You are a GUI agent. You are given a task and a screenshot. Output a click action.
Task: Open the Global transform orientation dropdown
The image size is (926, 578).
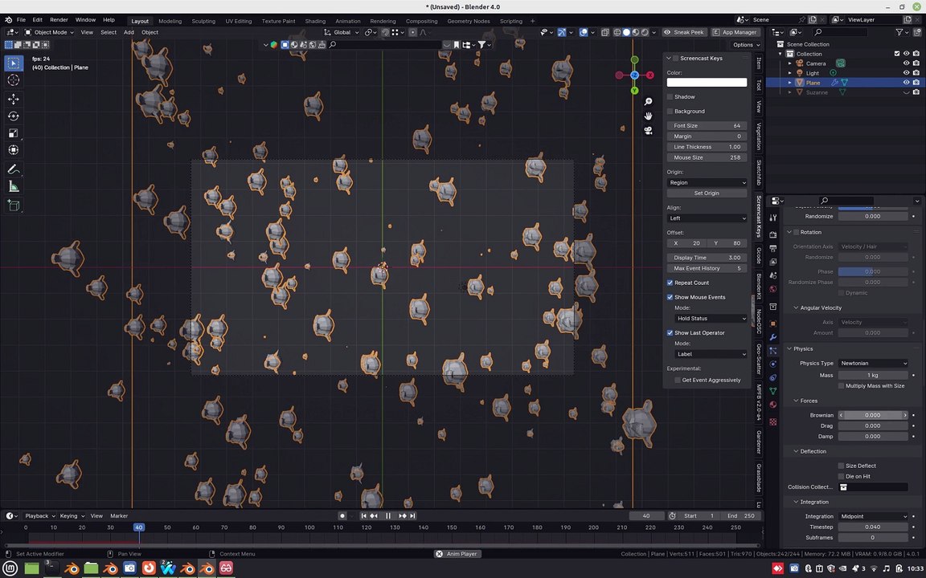342,32
